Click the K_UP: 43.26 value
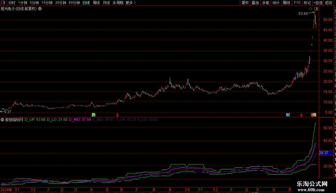 [126, 120]
